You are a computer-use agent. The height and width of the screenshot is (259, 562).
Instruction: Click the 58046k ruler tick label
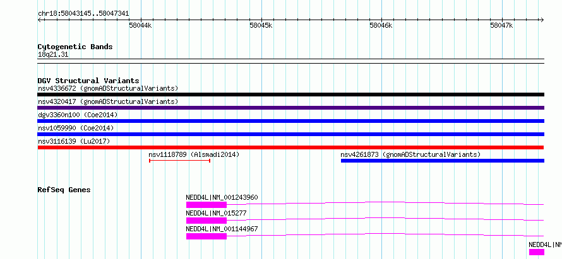pyautogui.click(x=381, y=25)
